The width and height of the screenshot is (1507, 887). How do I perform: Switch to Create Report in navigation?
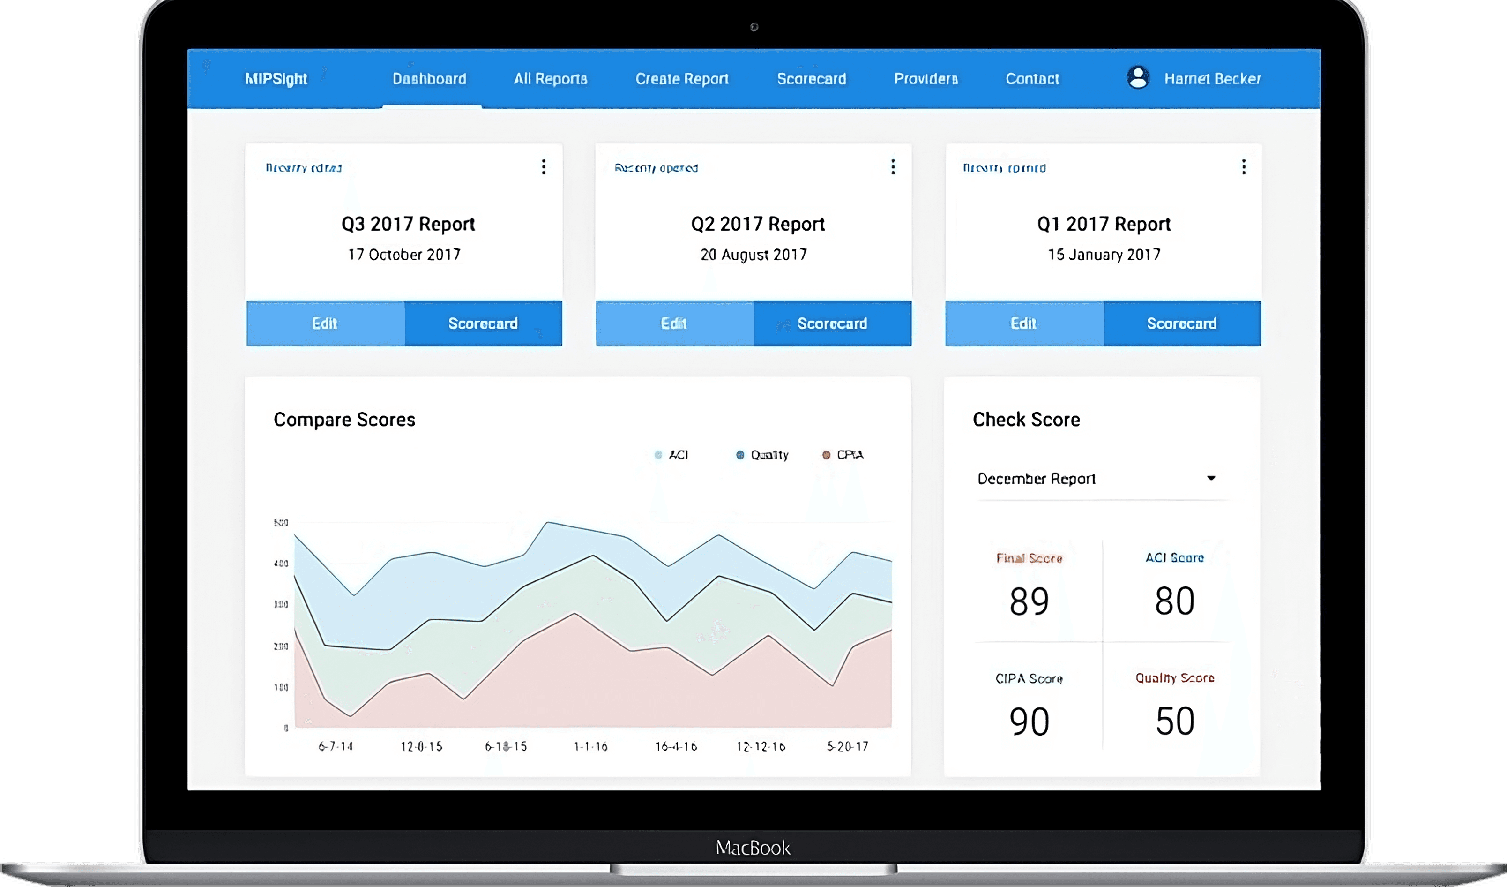[x=682, y=79]
